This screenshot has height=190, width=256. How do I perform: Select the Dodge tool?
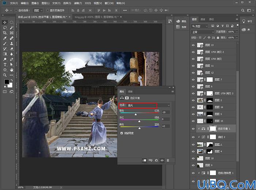pyautogui.click(x=5, y=59)
